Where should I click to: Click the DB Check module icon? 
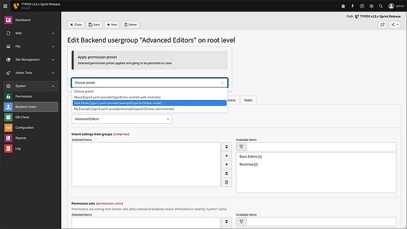pyautogui.click(x=9, y=117)
